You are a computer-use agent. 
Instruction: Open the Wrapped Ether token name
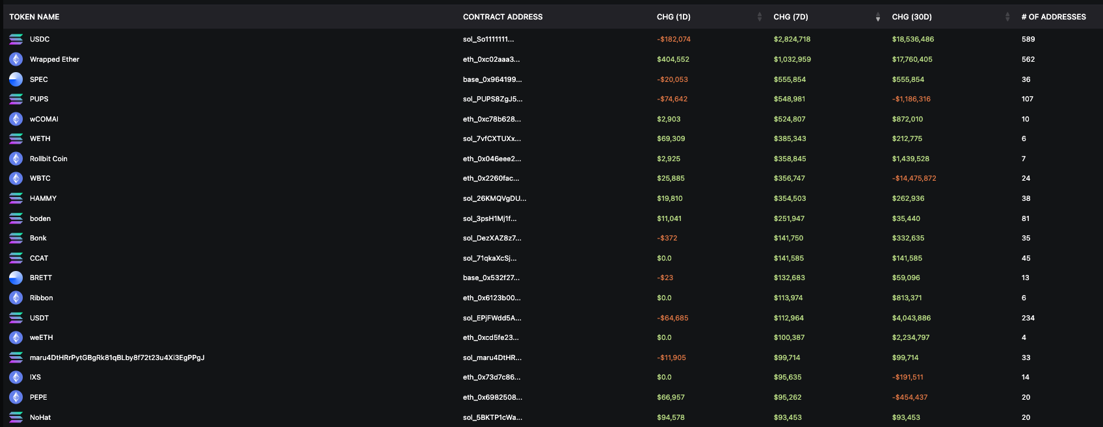(55, 59)
